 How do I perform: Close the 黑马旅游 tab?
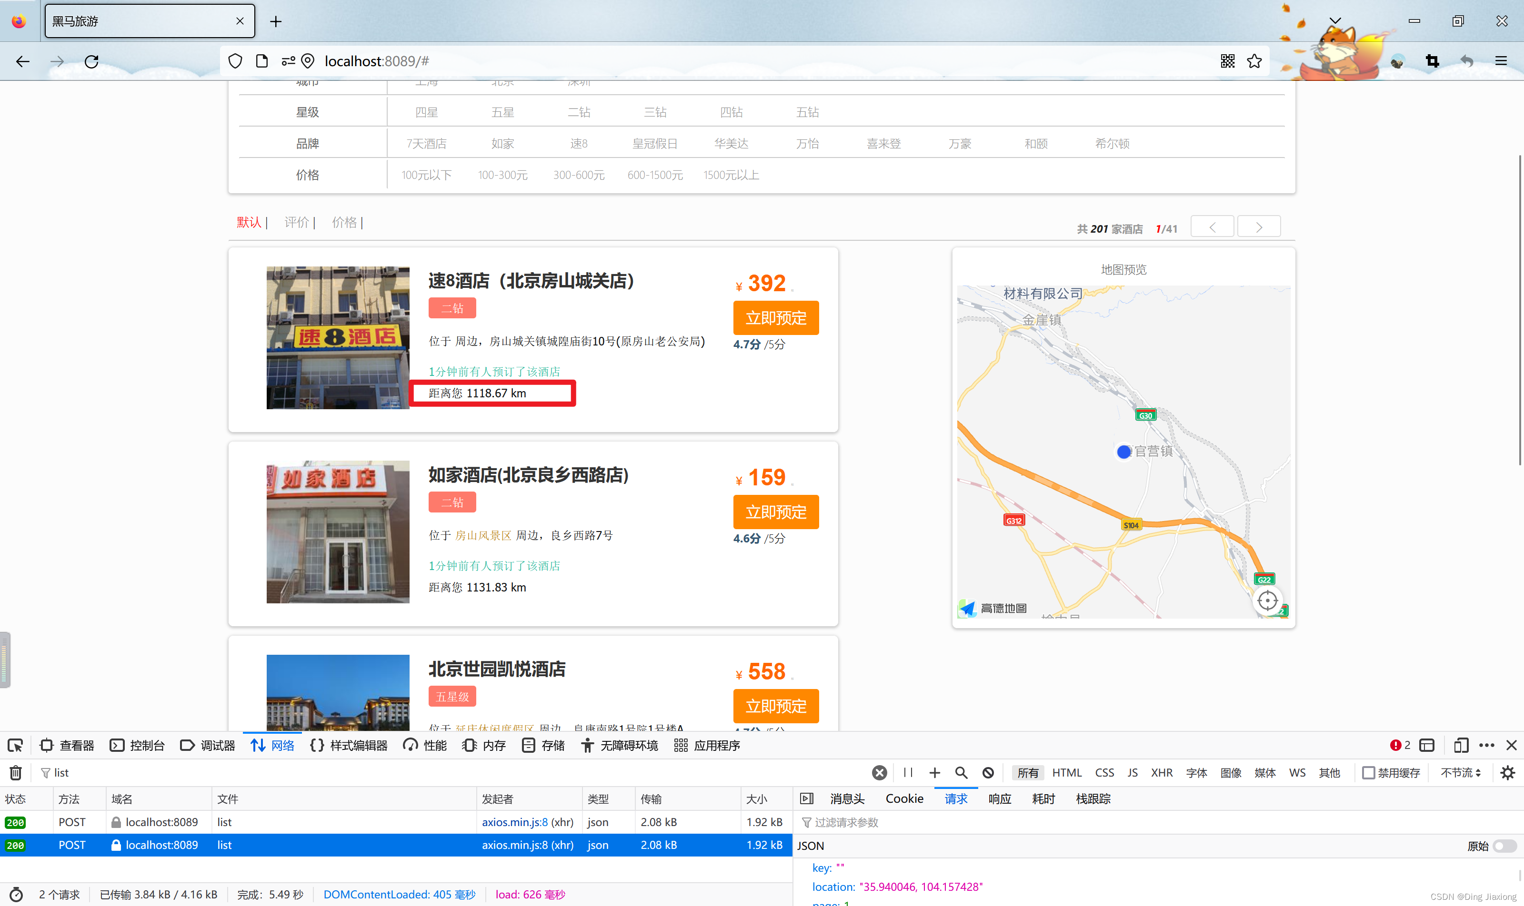pyautogui.click(x=240, y=21)
